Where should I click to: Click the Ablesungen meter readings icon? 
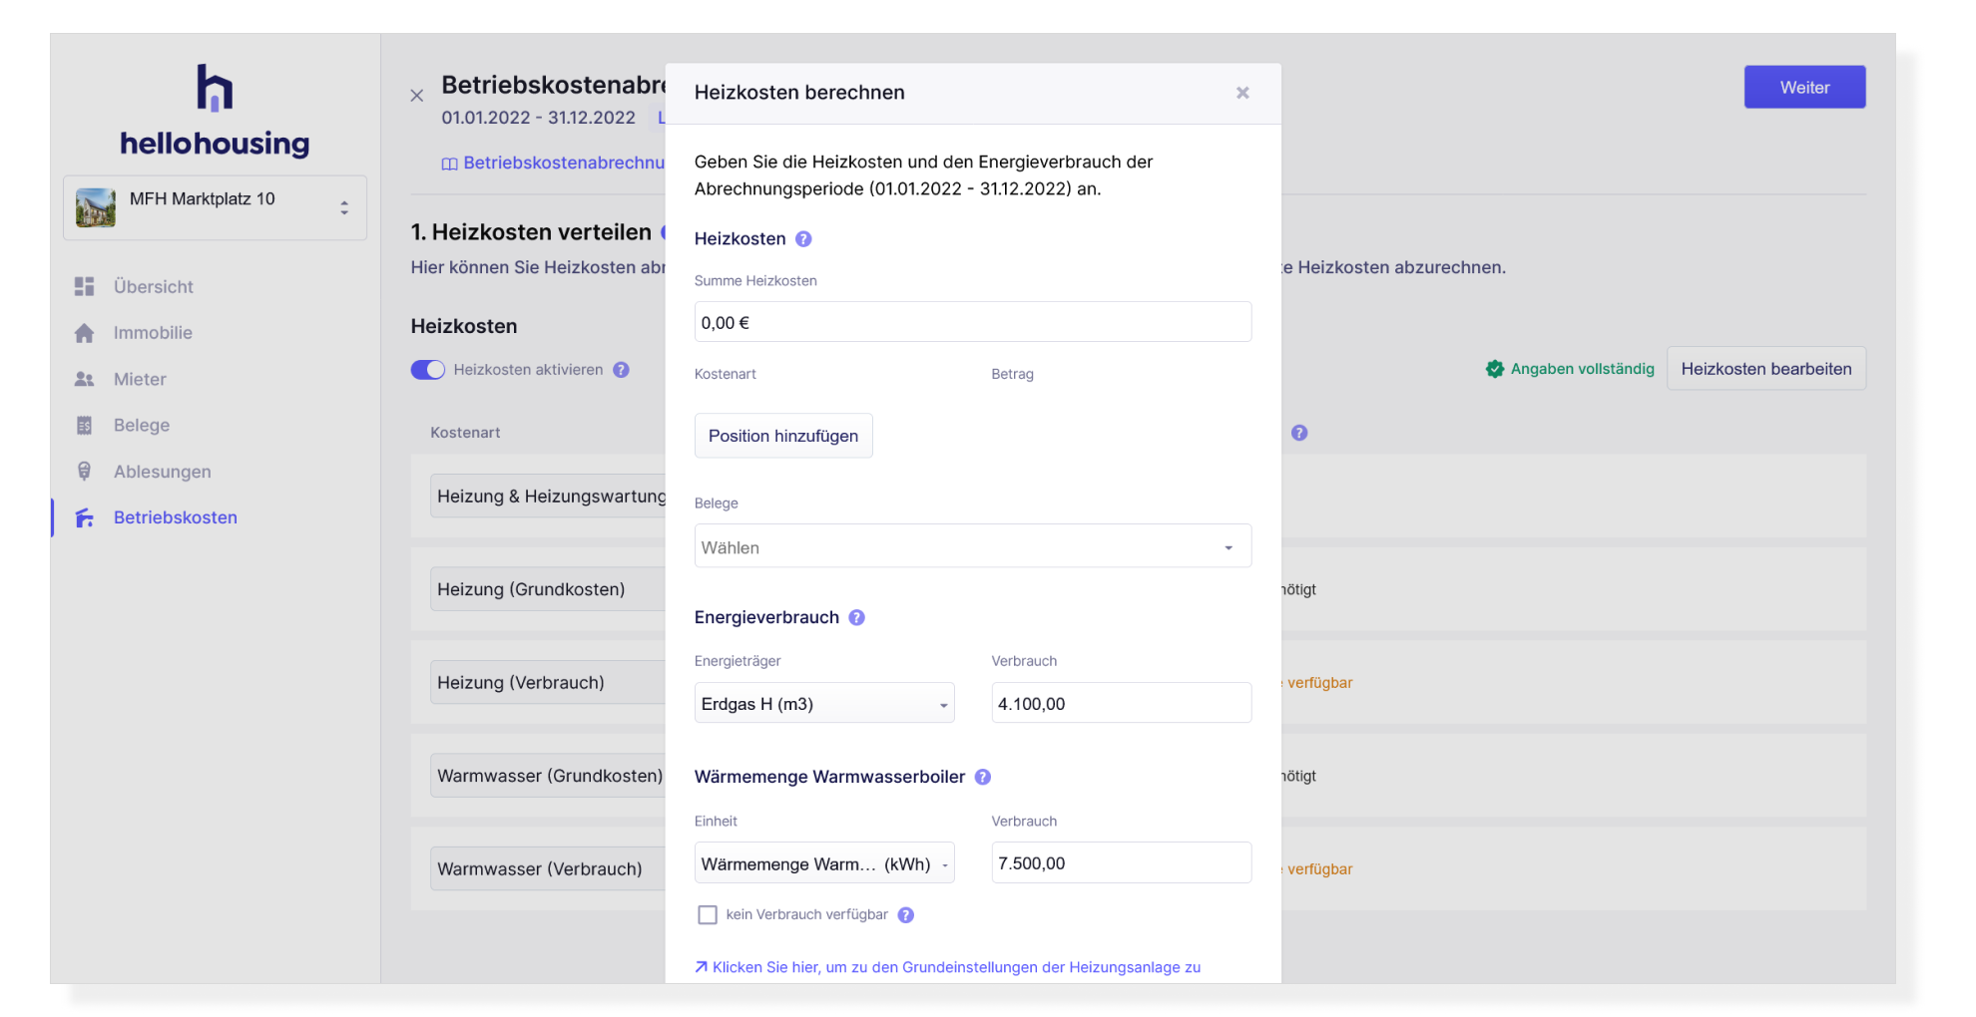(87, 471)
